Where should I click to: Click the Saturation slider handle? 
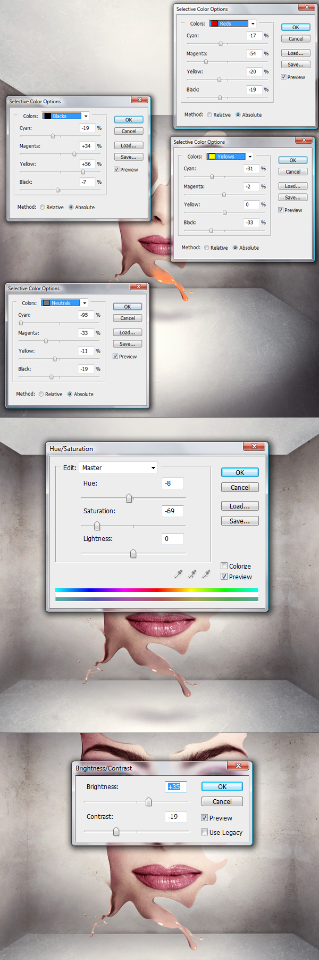[97, 526]
